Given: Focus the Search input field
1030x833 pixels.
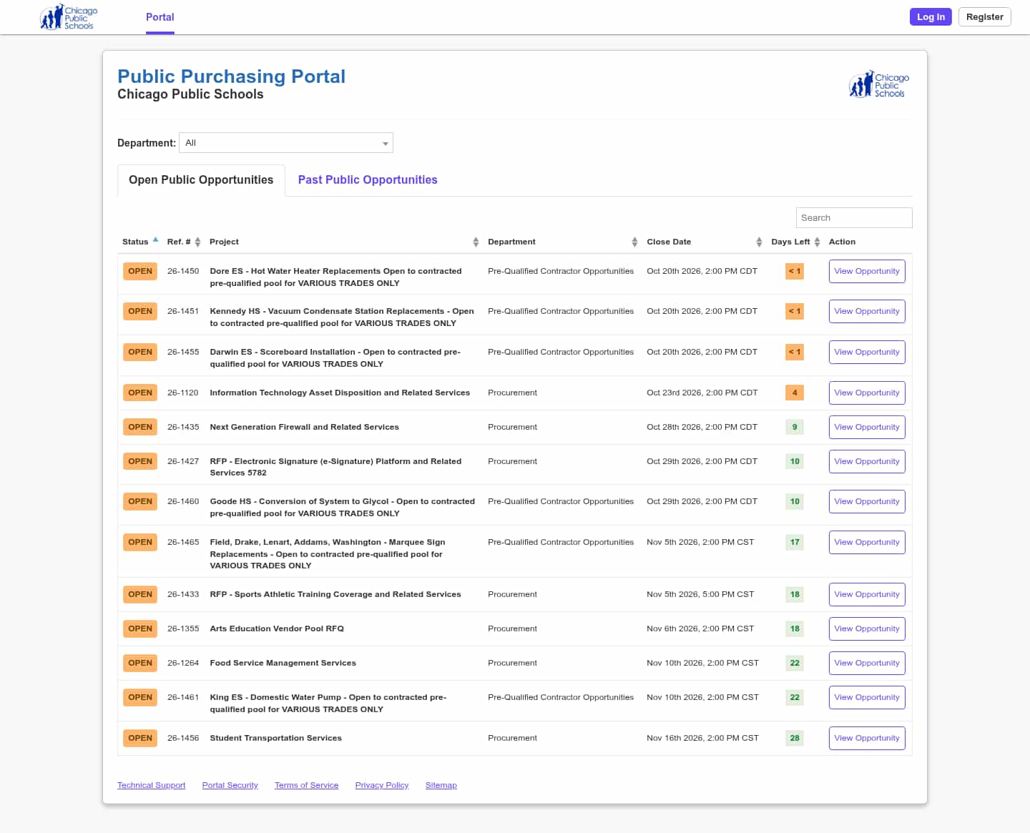Looking at the screenshot, I should (x=854, y=218).
